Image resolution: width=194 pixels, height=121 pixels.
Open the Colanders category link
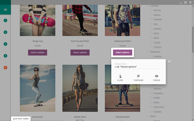(x=158, y=93)
